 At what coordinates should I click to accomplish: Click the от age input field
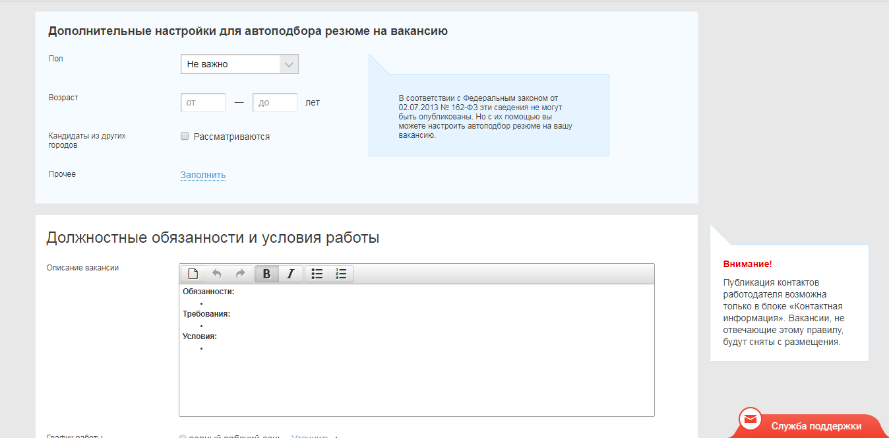coord(202,102)
